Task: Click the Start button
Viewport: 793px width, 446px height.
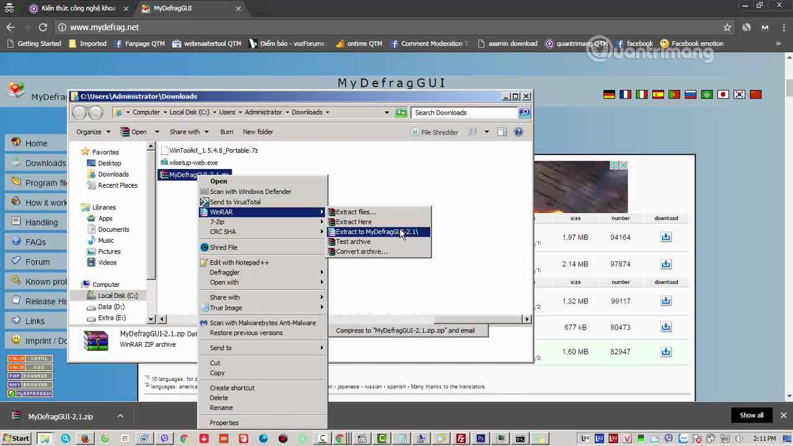Action: [16, 439]
